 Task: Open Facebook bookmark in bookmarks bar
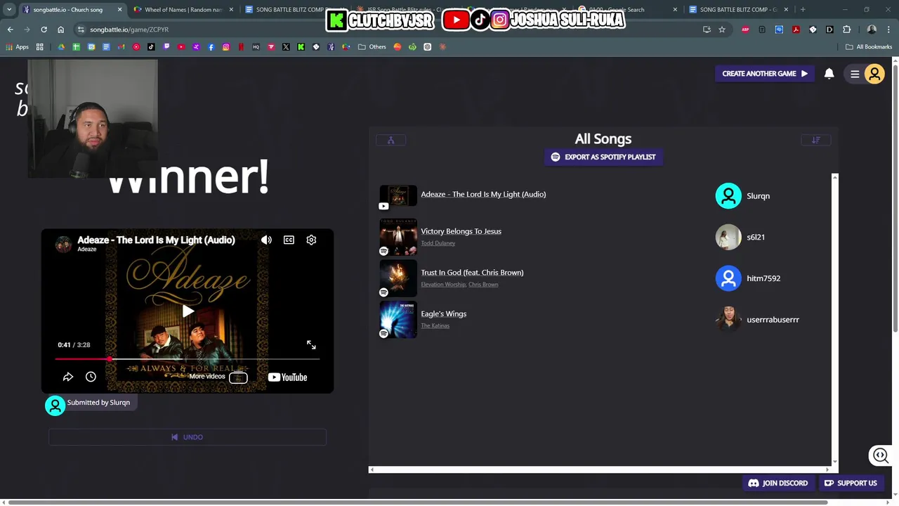(x=211, y=47)
